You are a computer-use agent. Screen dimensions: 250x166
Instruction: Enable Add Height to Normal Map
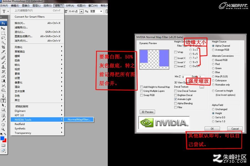click(x=141, y=87)
